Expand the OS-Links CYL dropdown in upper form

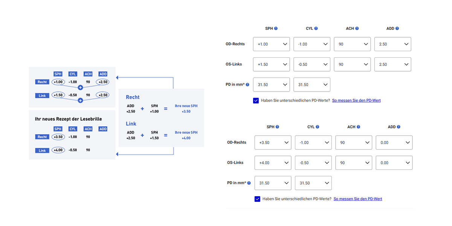[312, 64]
